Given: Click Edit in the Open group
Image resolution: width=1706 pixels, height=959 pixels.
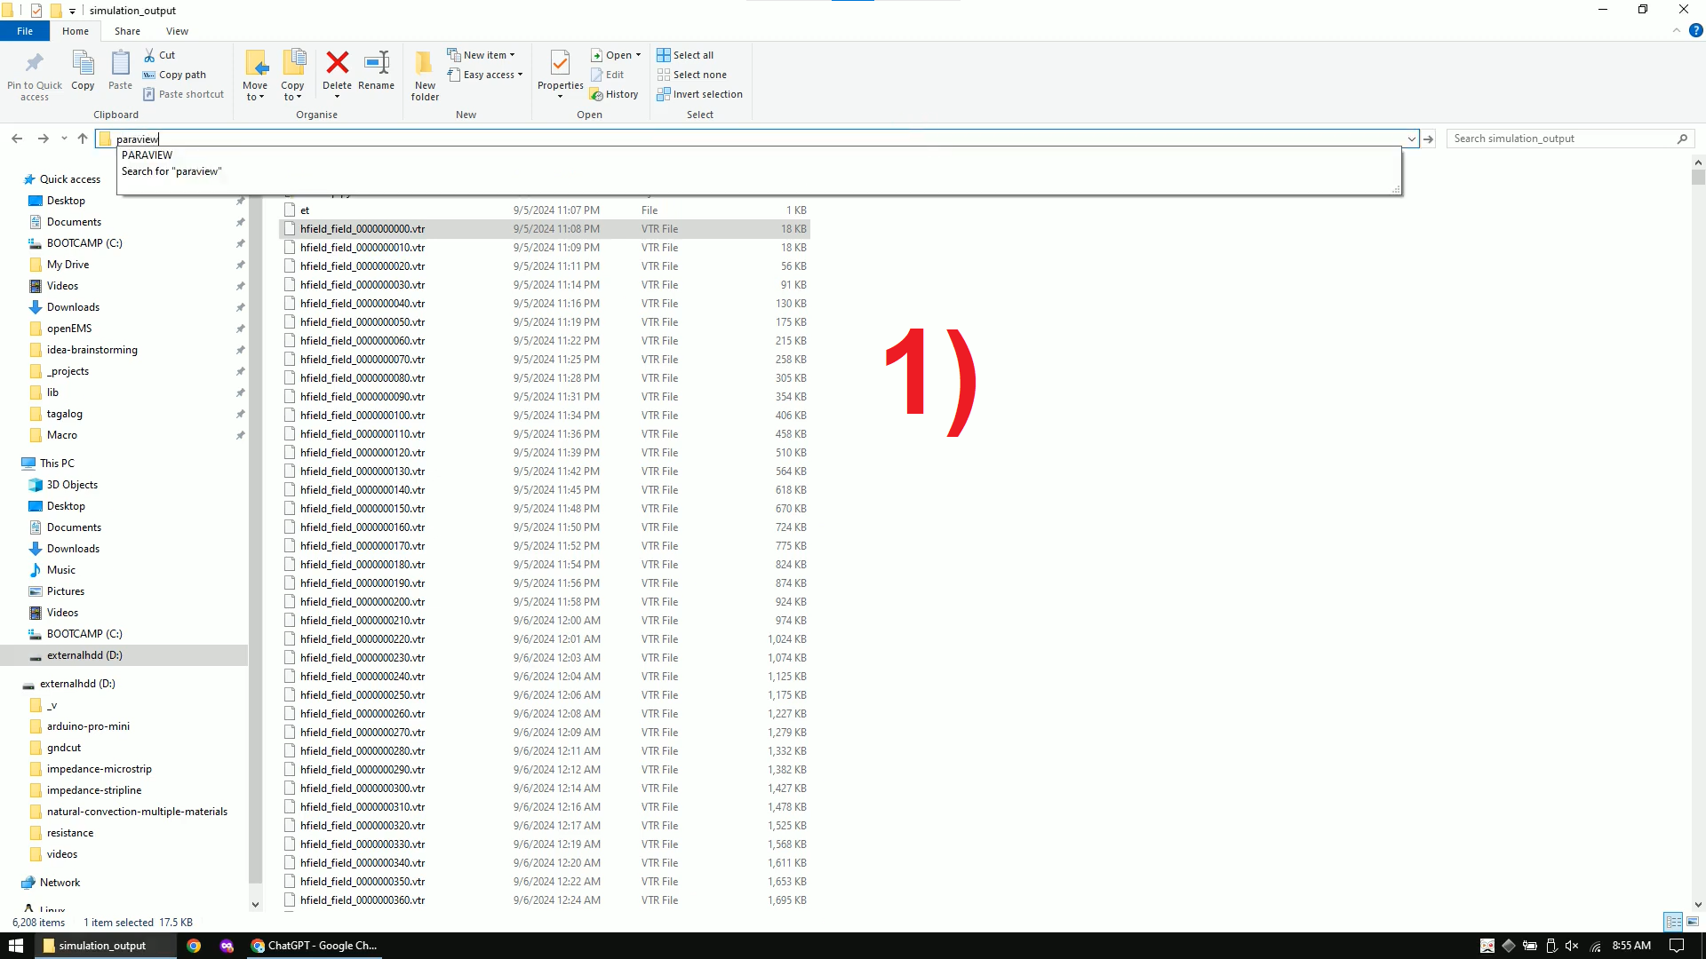Looking at the screenshot, I should point(608,75).
